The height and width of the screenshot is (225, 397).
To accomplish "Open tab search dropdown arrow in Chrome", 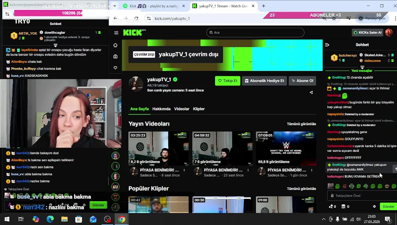I will pos(115,6).
